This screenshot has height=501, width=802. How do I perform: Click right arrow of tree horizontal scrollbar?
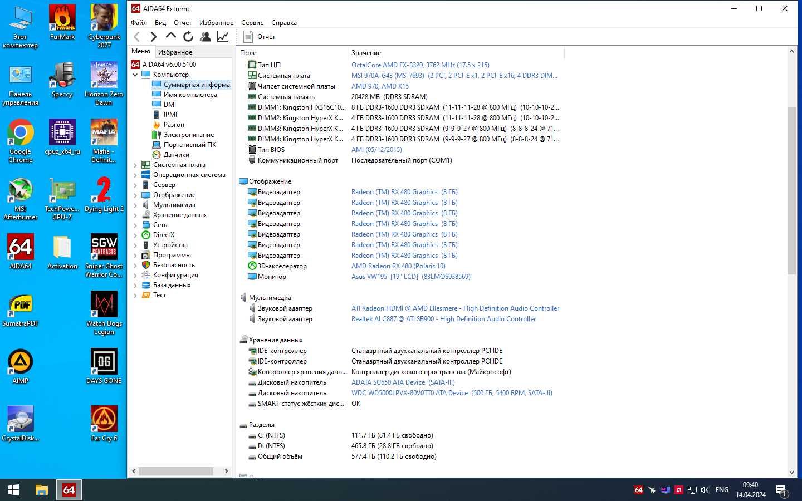(226, 471)
